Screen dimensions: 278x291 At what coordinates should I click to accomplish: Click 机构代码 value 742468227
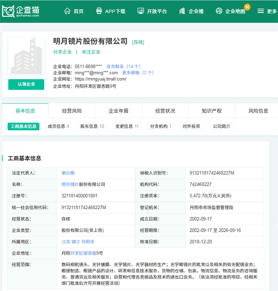[x=201, y=184]
